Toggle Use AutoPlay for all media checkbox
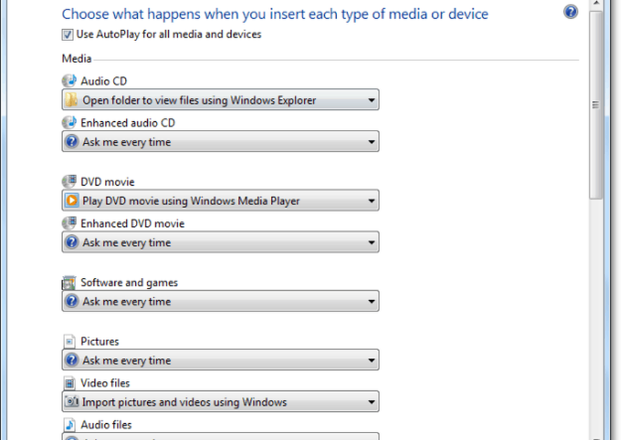 (x=67, y=34)
